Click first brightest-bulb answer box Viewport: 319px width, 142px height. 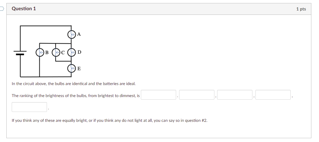158,95
